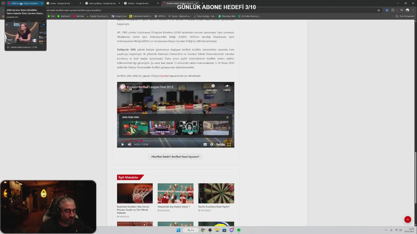Mute the YouTube video volume
The width and height of the screenshot is (417, 234).
pos(130,145)
